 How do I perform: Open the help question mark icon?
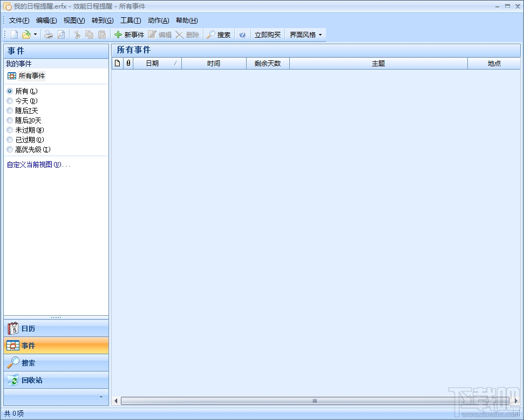pyautogui.click(x=242, y=35)
